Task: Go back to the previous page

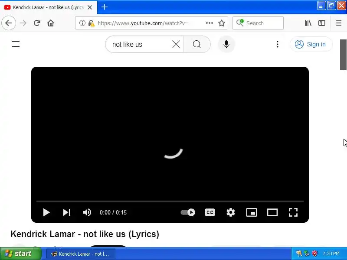Action: [9, 23]
